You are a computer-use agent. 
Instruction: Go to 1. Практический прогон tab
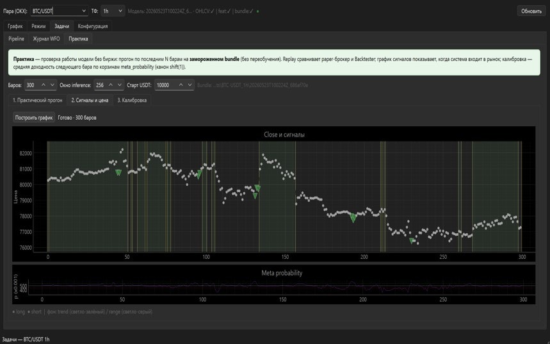(x=38, y=100)
